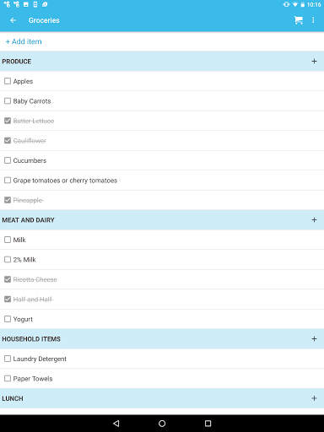The width and height of the screenshot is (324, 432).
Task: Tap the back arrow next to Groceries
Action: (x=13, y=20)
